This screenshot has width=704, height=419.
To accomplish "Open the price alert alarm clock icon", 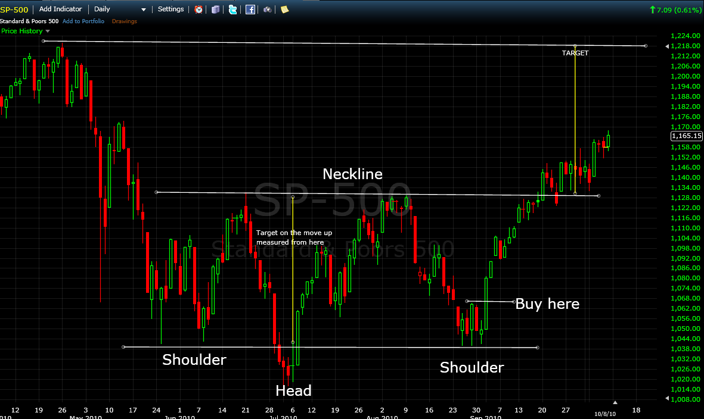I will coord(199,10).
